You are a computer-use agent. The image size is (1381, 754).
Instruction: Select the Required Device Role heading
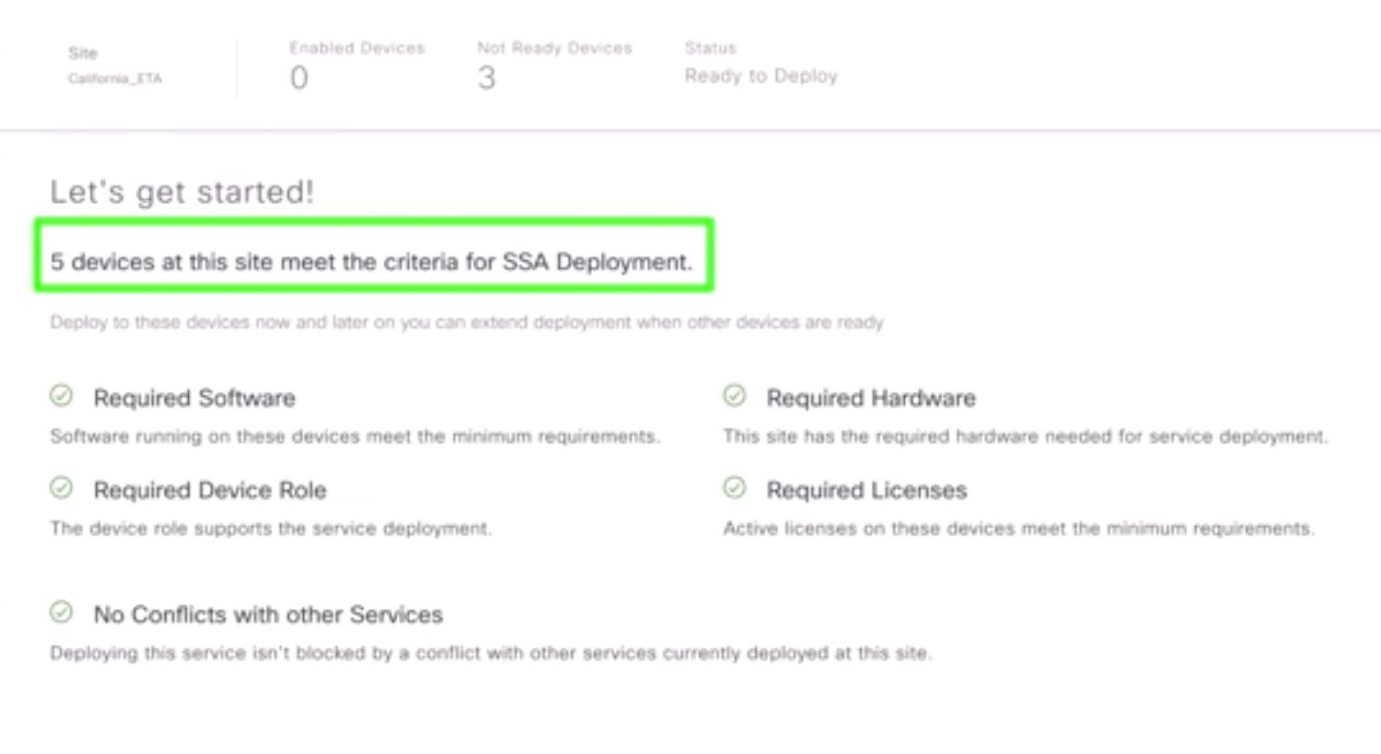(x=210, y=490)
